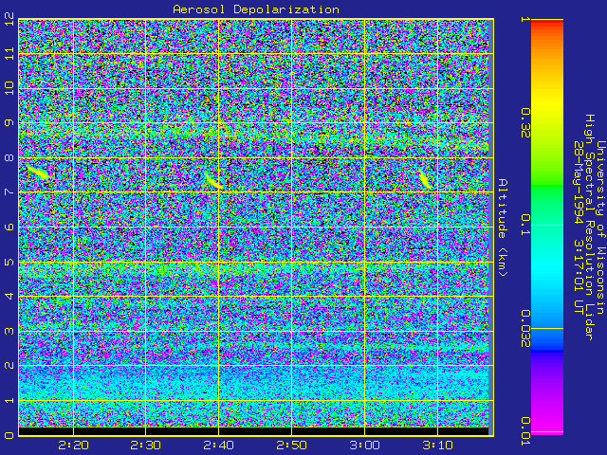The width and height of the screenshot is (607, 455).
Task: Click the yellow streak near 3:08
Action: [x=426, y=179]
